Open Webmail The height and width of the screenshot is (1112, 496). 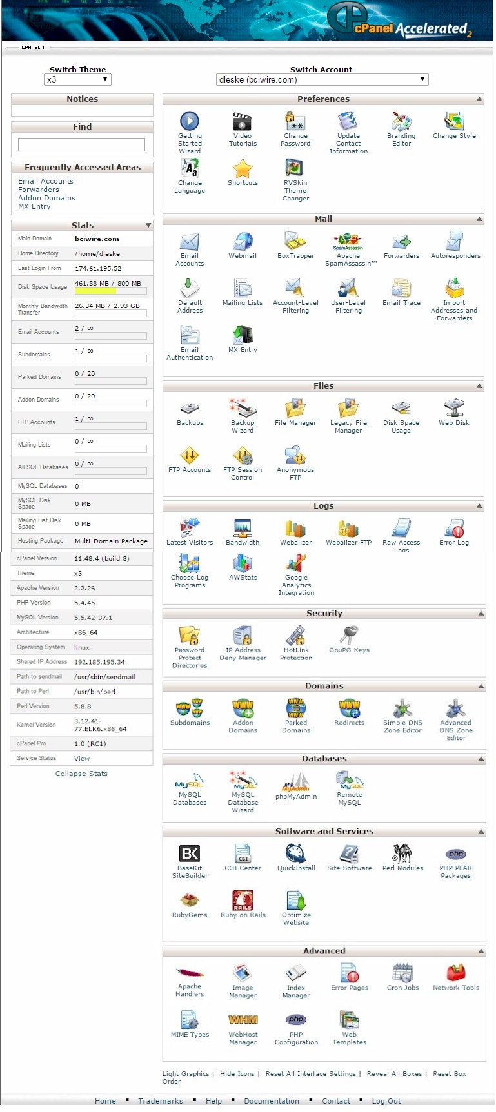pos(243,241)
